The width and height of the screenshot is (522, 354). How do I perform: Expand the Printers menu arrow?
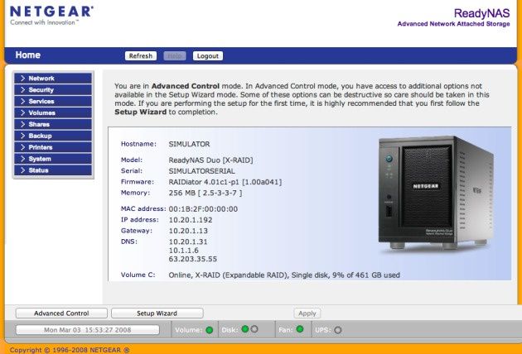(22, 147)
